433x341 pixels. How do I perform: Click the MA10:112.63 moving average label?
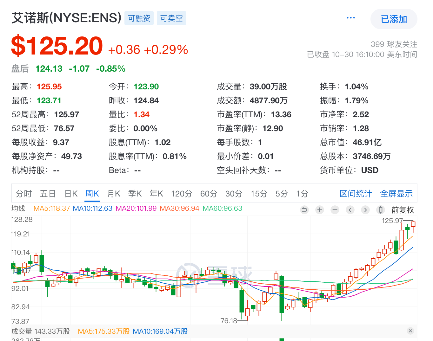[x=93, y=209]
